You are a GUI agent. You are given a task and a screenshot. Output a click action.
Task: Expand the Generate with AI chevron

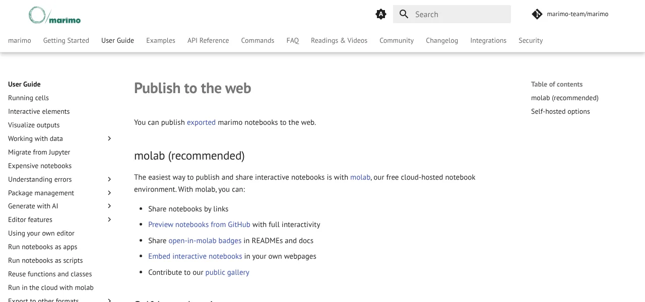(x=109, y=206)
